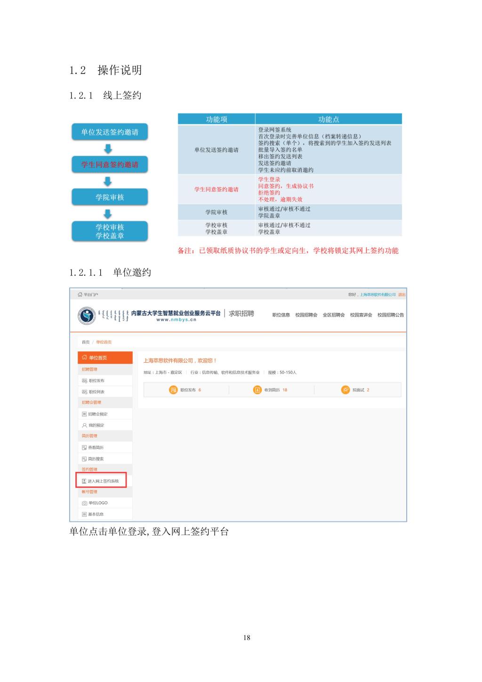Open 职位信息 in the top navigation

[281, 315]
